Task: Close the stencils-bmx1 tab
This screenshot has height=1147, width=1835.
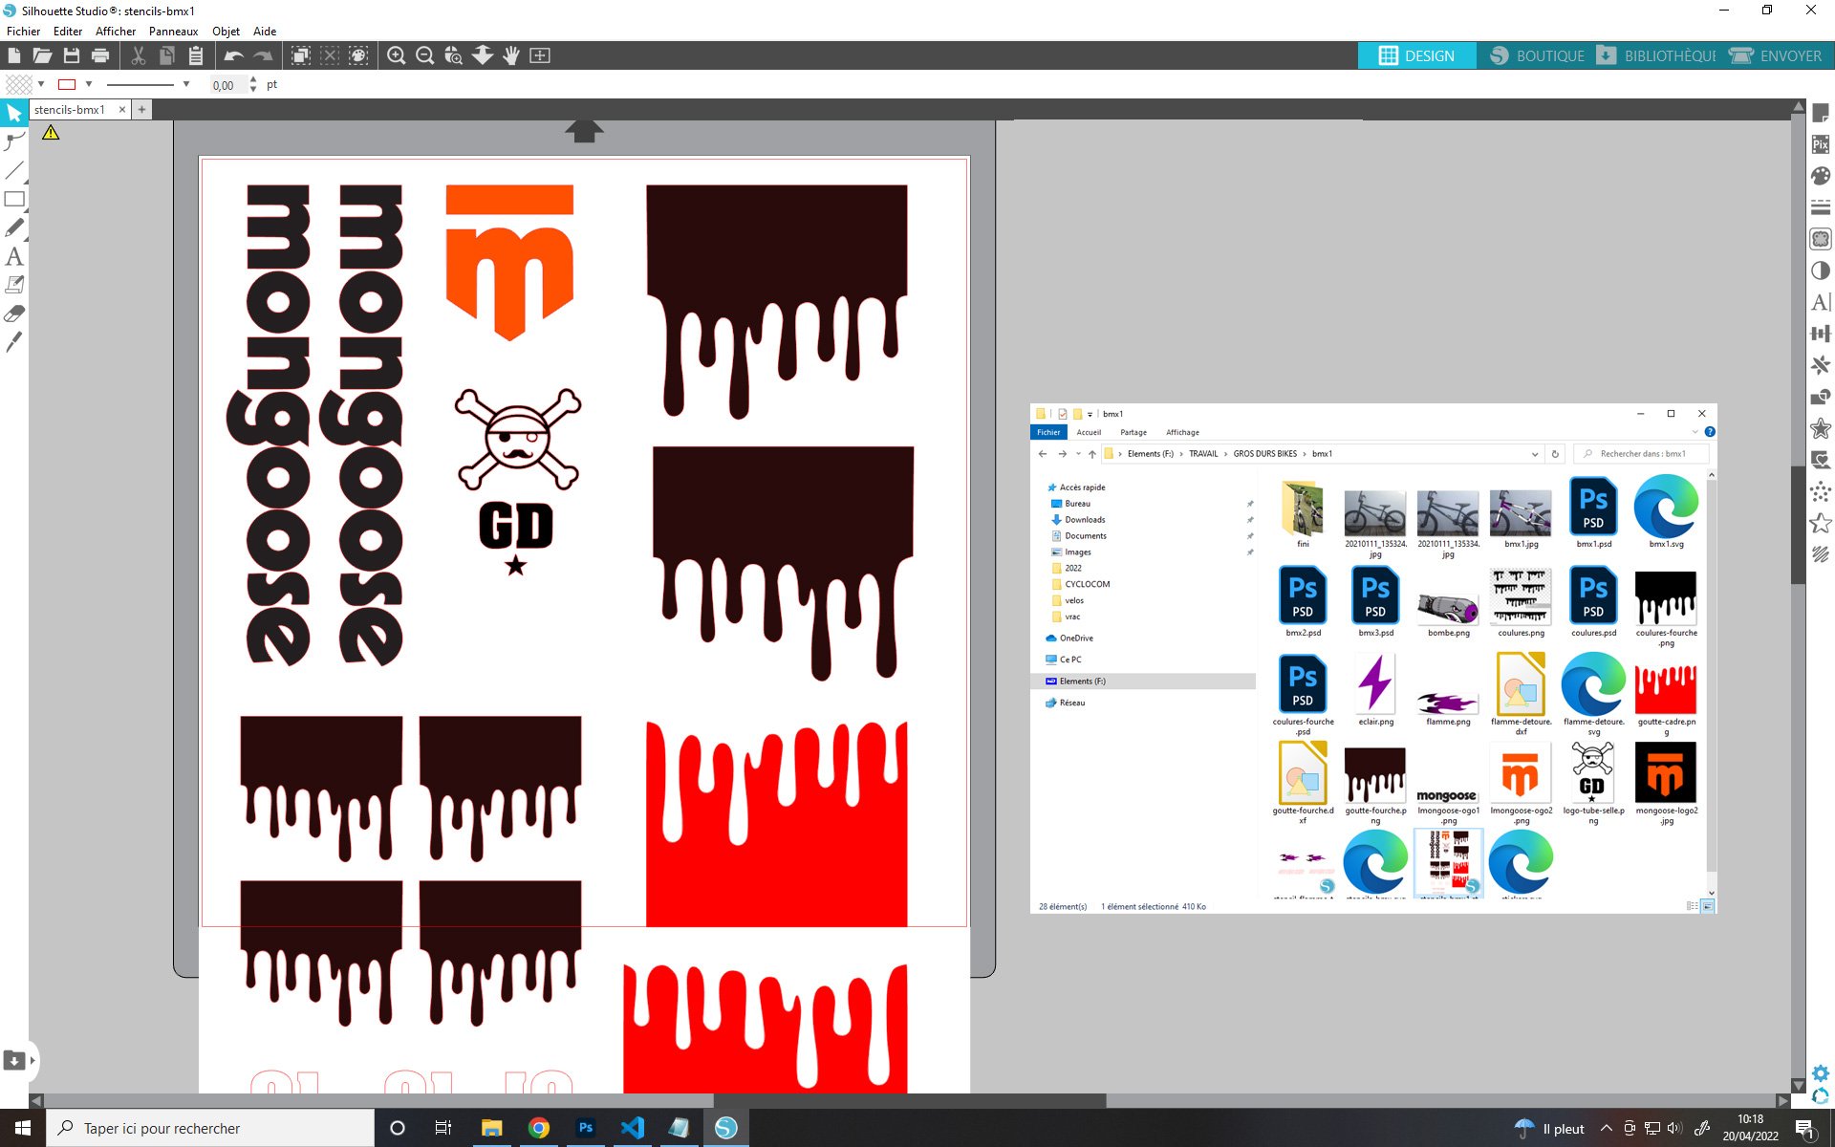Action: (x=121, y=110)
